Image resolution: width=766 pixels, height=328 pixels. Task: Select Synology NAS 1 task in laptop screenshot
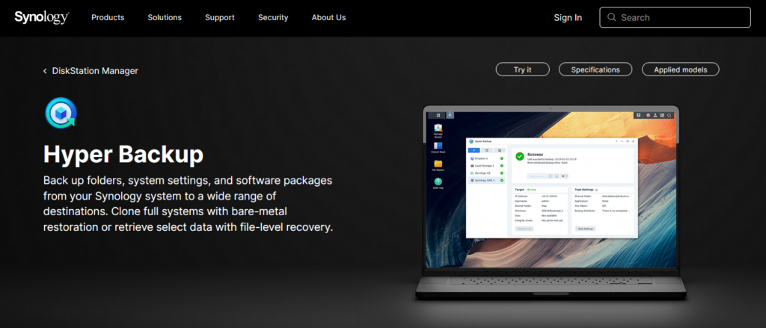coord(486,180)
